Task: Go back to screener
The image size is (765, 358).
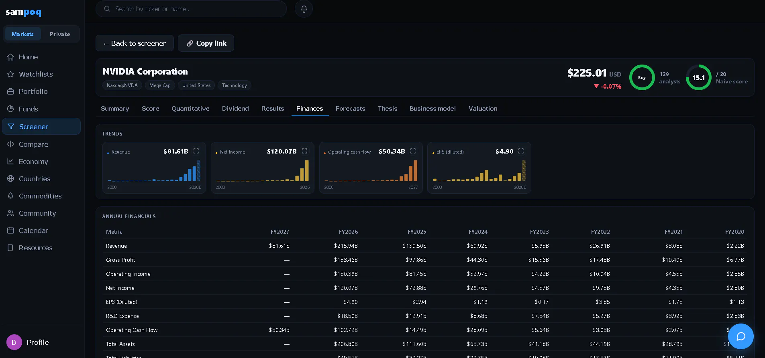Action: coord(135,43)
